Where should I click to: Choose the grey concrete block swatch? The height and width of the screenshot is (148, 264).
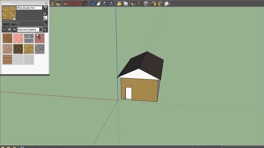29,38
